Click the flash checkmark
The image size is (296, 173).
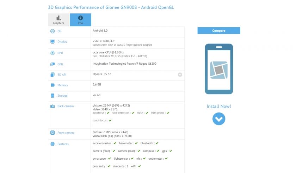tap(147, 113)
